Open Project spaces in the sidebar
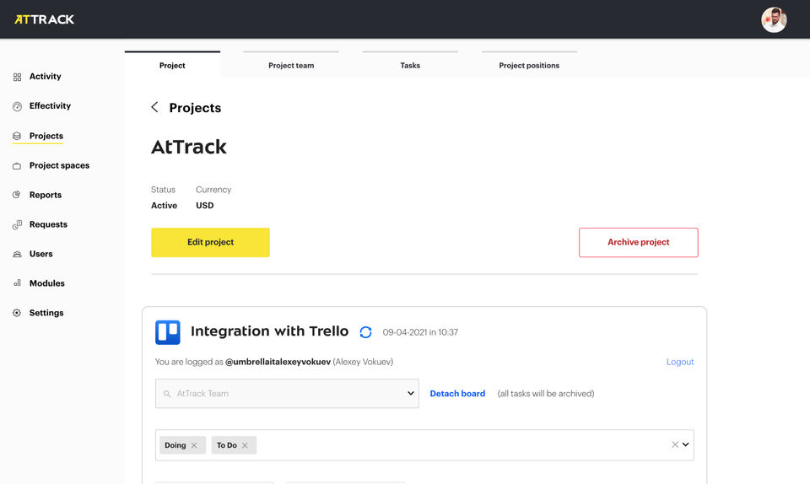 click(59, 165)
